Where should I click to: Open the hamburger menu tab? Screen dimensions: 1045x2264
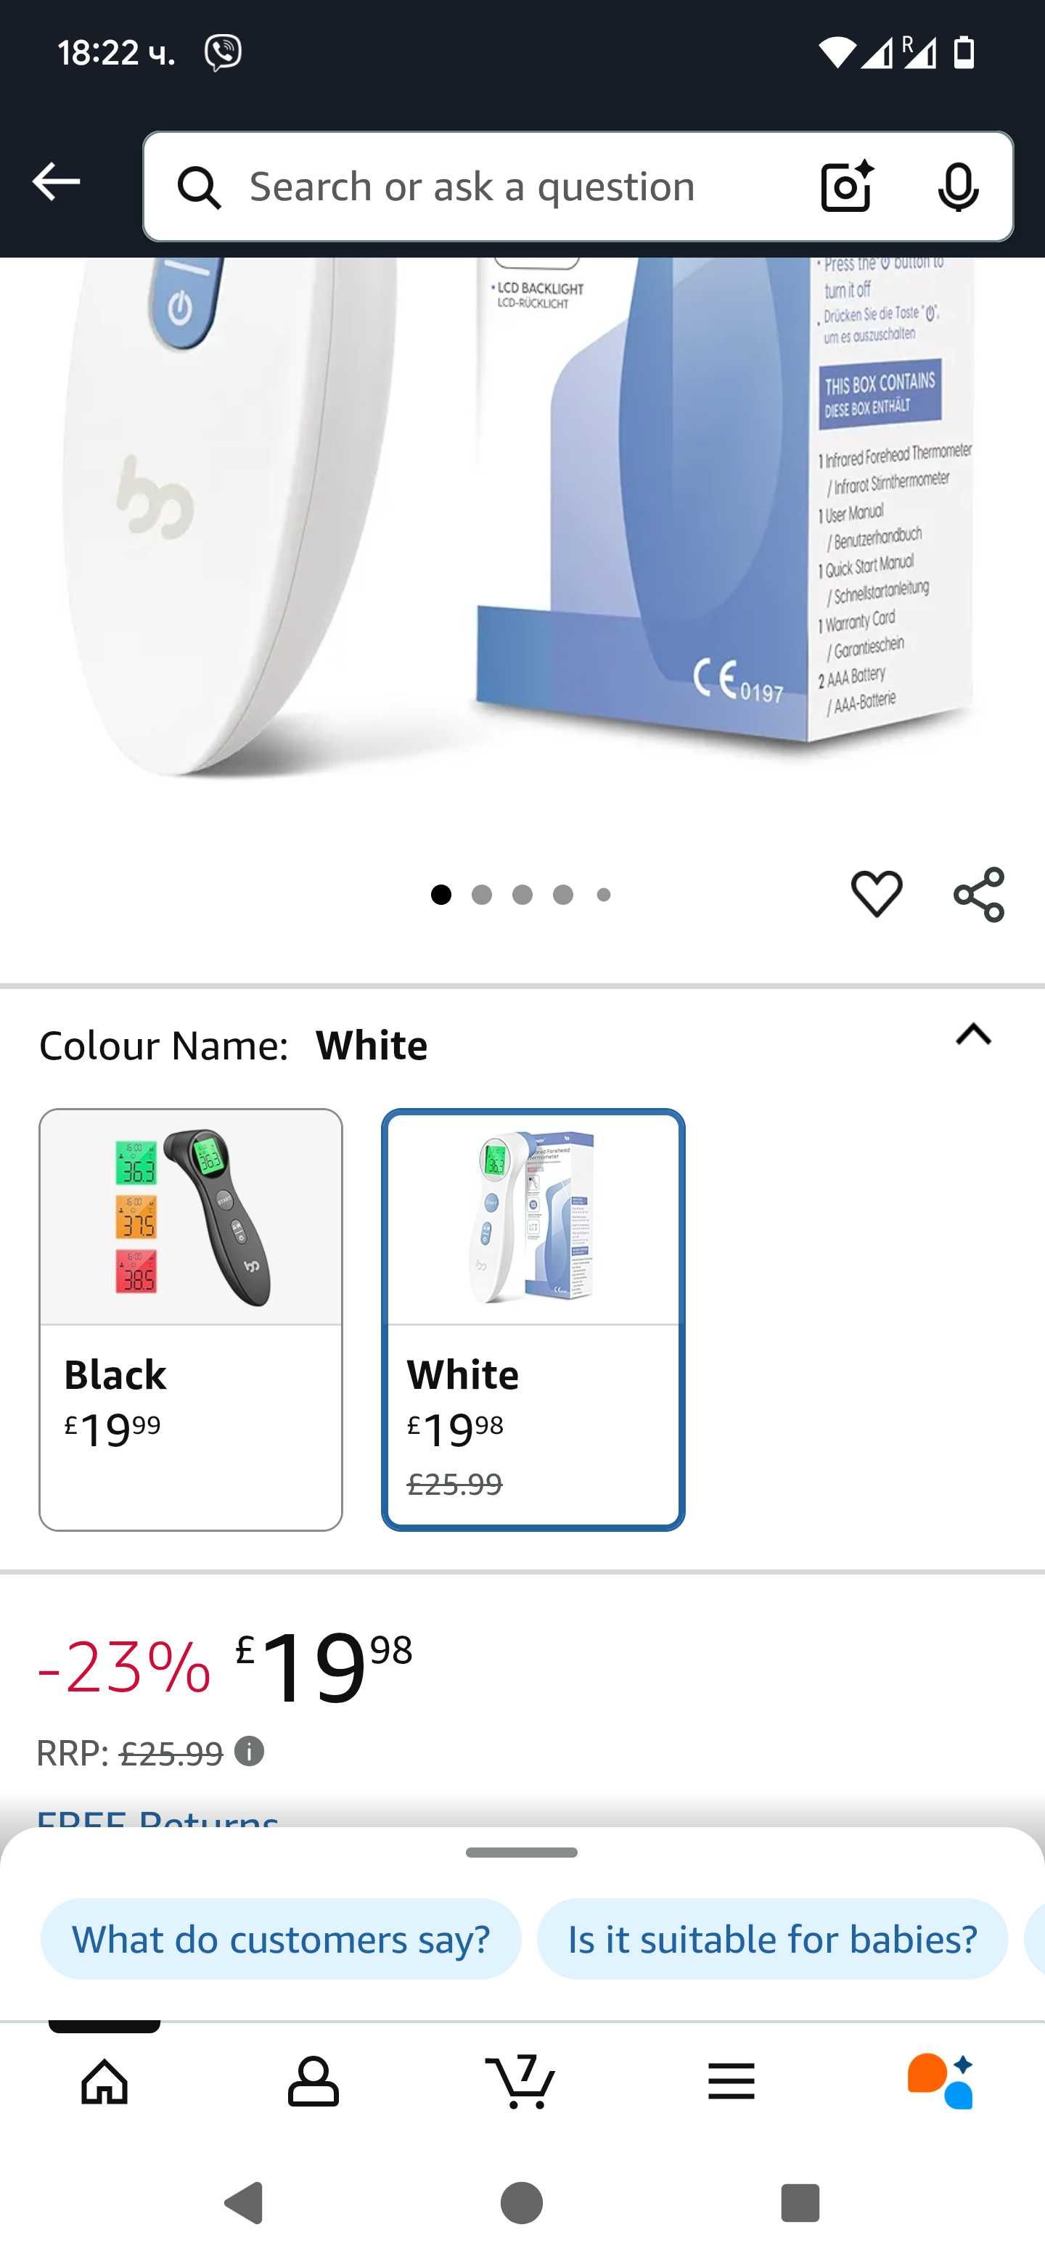click(x=730, y=2080)
